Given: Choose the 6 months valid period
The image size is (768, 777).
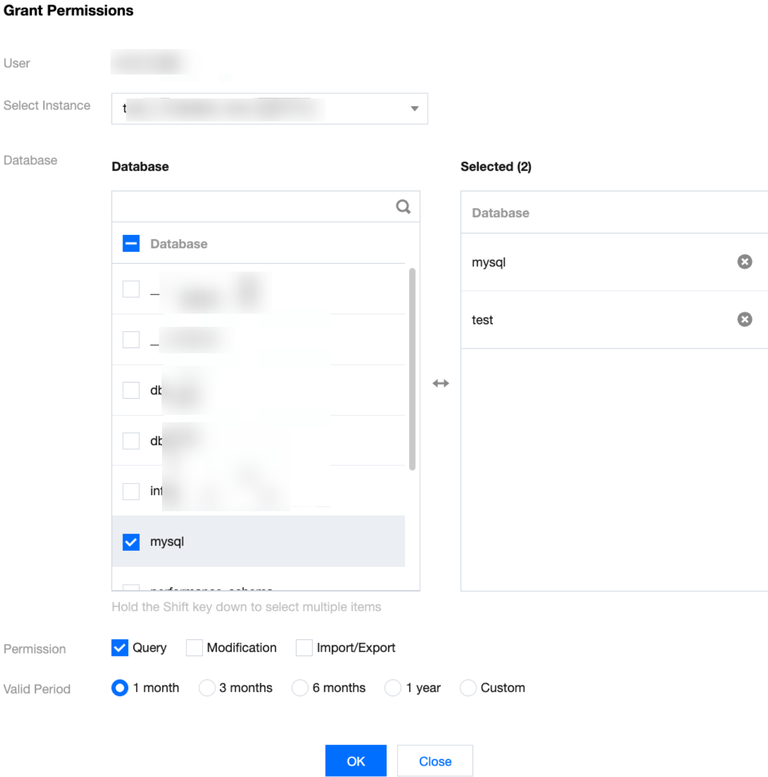Looking at the screenshot, I should (x=300, y=688).
